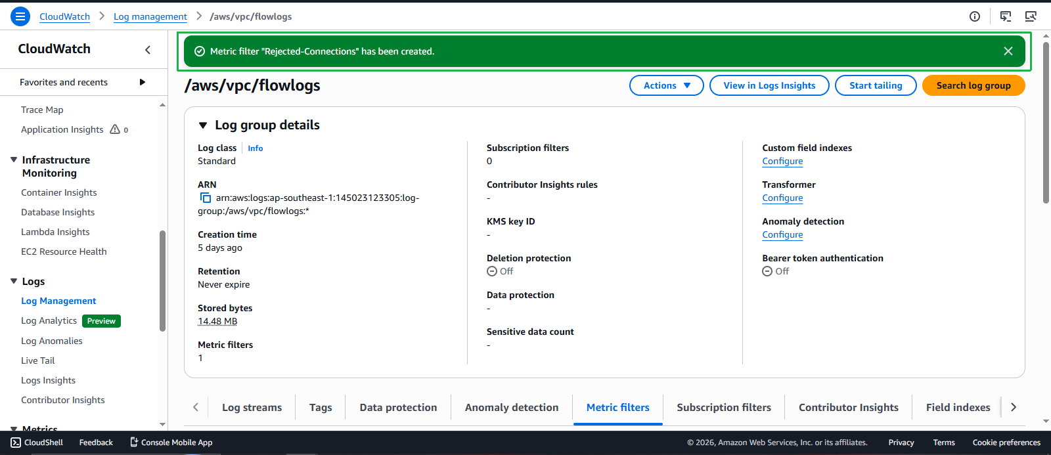Open the Privacy footer link
The image size is (1051, 455).
pyautogui.click(x=901, y=443)
